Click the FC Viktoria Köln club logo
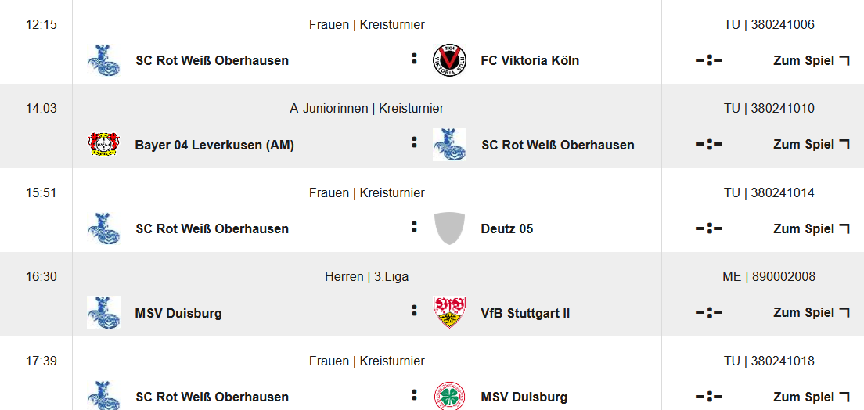This screenshot has width=864, height=410. tap(449, 61)
